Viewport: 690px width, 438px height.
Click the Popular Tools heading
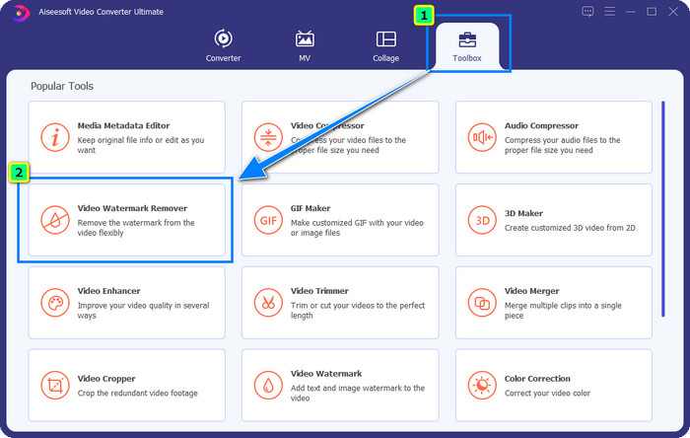tap(62, 86)
